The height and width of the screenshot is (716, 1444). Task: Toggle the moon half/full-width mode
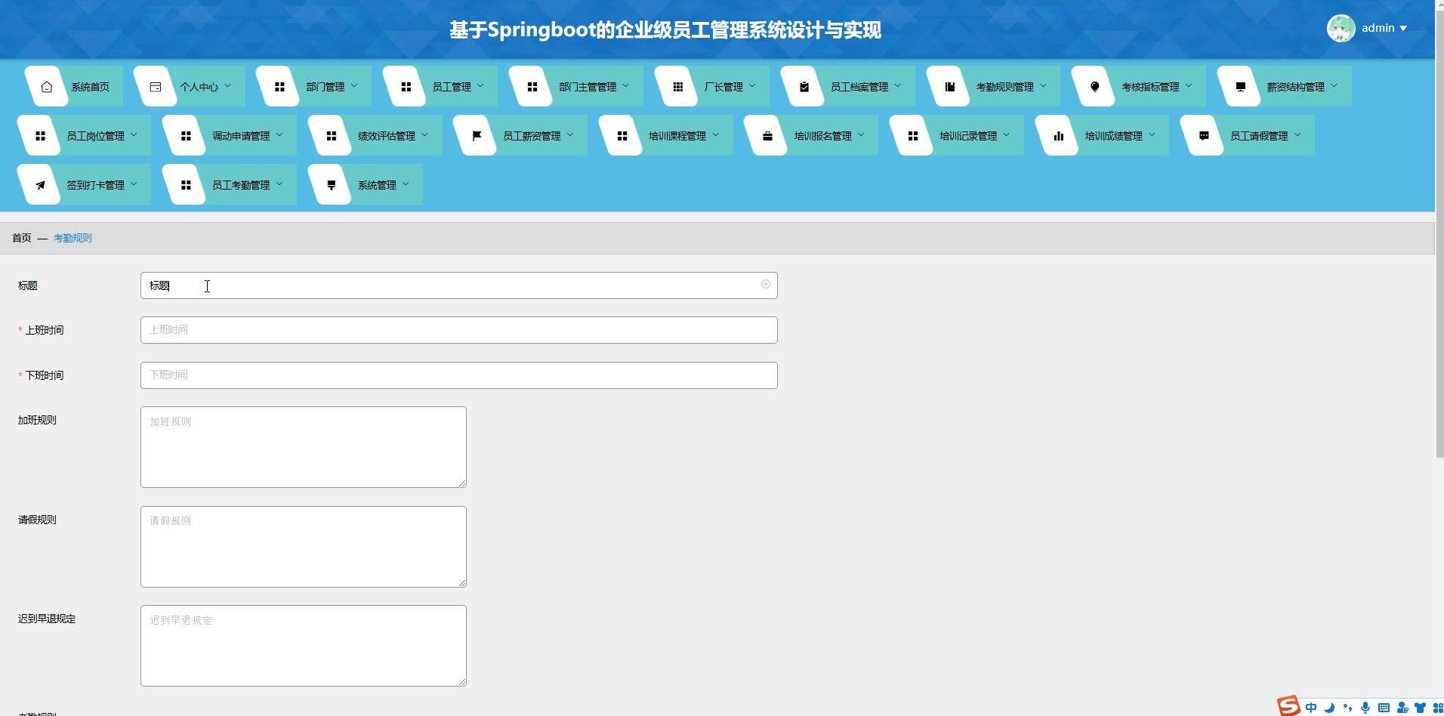click(1329, 708)
